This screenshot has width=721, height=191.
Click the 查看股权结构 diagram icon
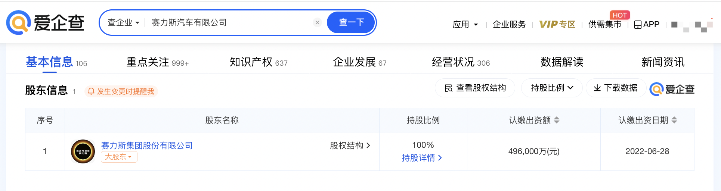[449, 88]
